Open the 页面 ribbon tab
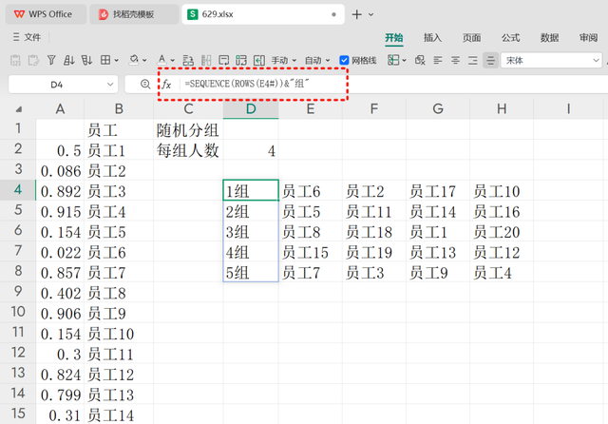The height and width of the screenshot is (424, 608). click(x=471, y=38)
